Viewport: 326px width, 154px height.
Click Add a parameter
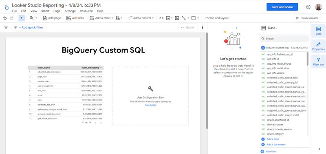pyautogui.click(x=273, y=145)
